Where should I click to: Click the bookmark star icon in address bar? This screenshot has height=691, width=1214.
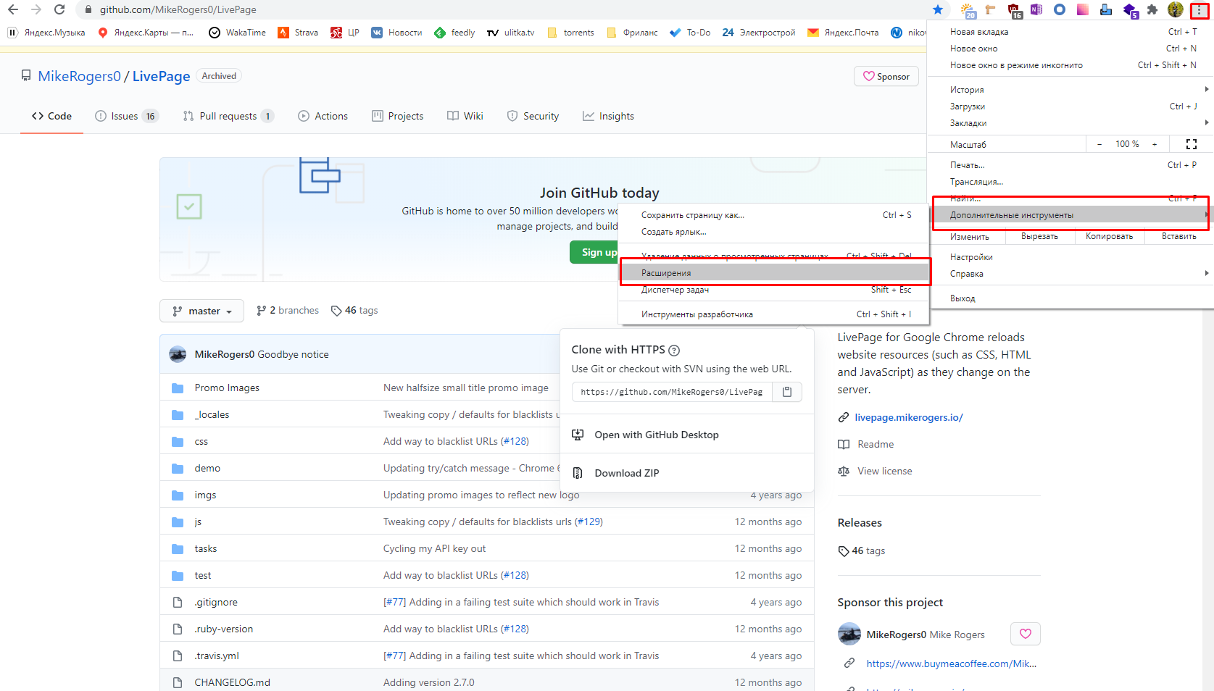[x=938, y=9]
